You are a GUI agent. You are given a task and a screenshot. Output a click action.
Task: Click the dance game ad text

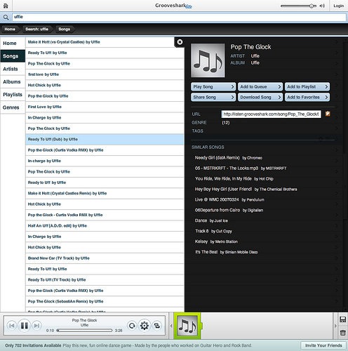[157, 345]
